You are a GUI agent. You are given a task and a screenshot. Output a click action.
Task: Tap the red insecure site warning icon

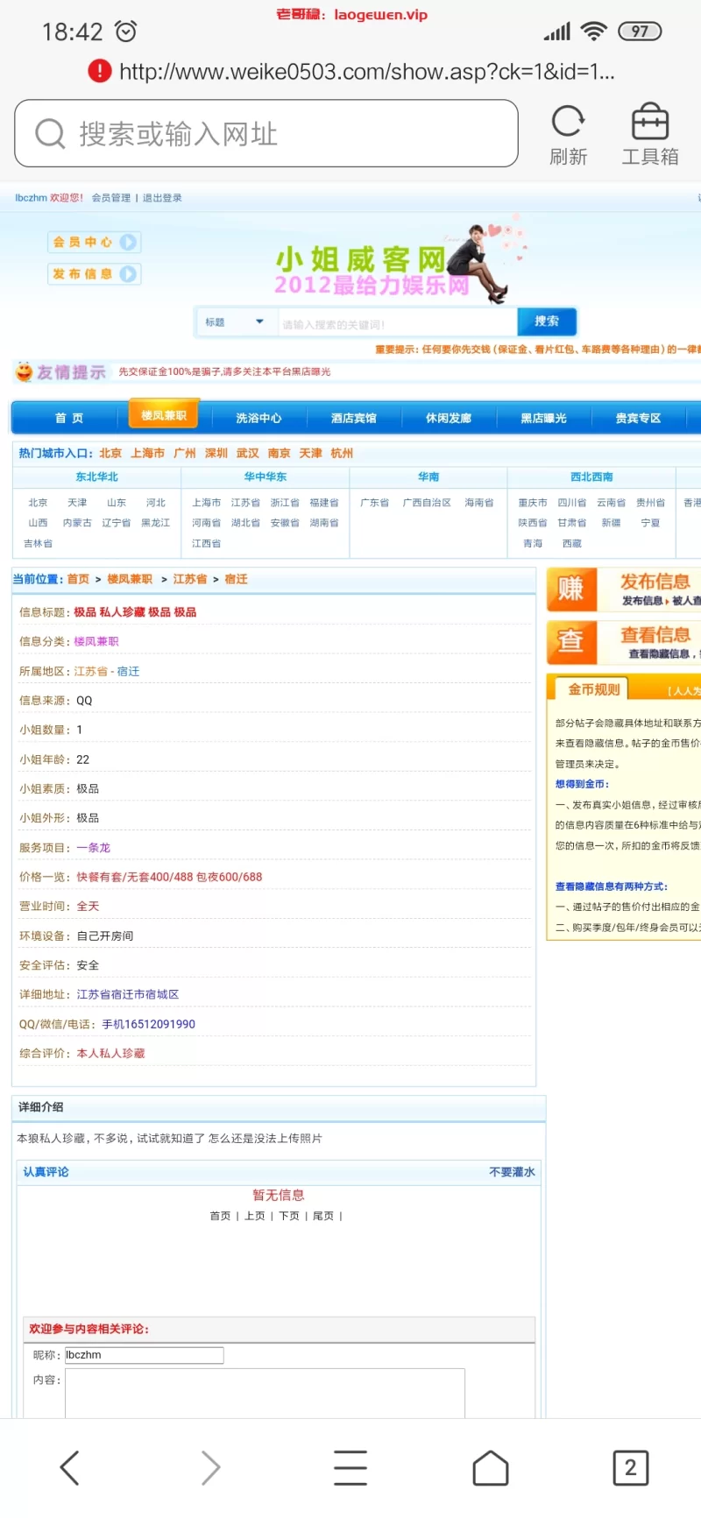coord(100,71)
